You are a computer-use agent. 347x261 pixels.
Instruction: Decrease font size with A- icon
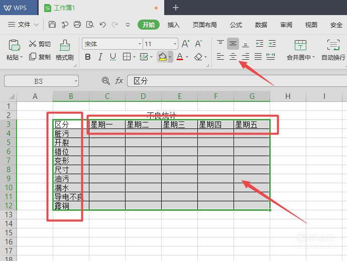(x=198, y=44)
